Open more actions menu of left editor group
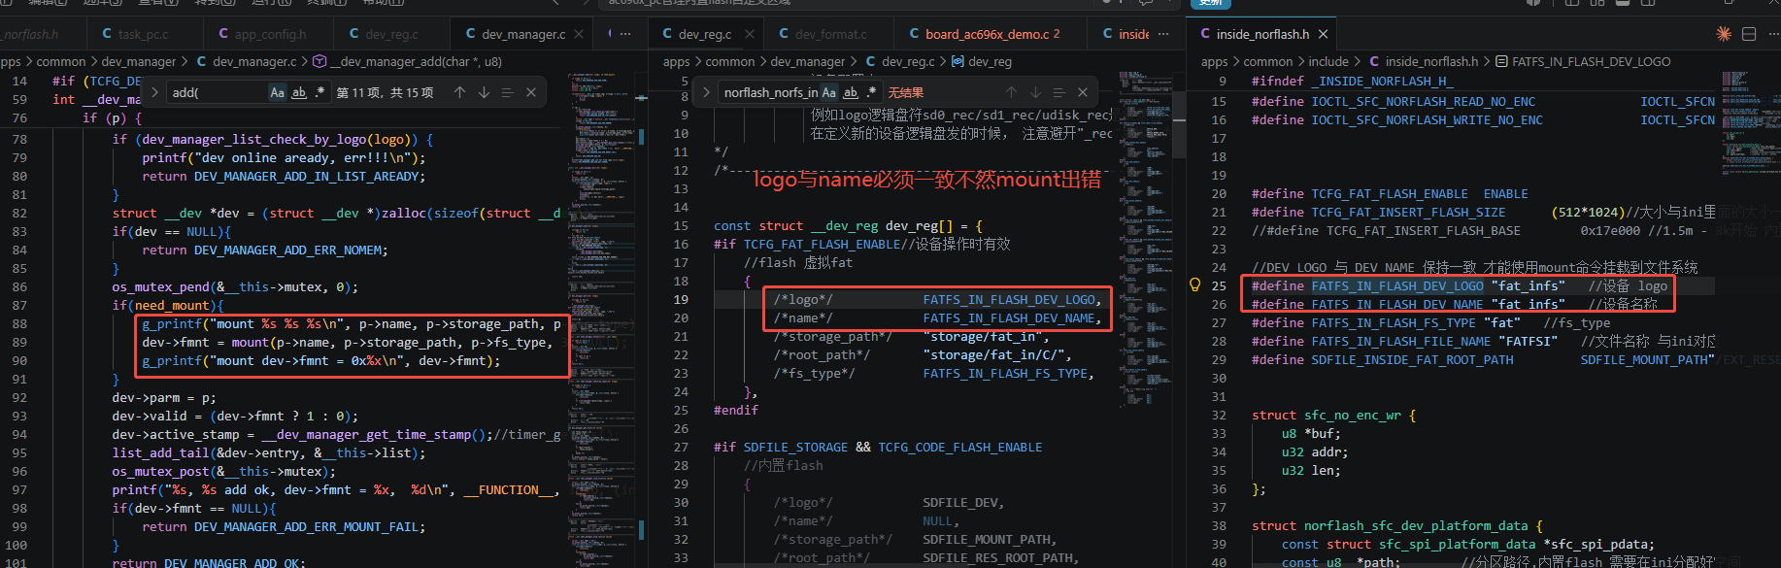1781x568 pixels. [626, 34]
